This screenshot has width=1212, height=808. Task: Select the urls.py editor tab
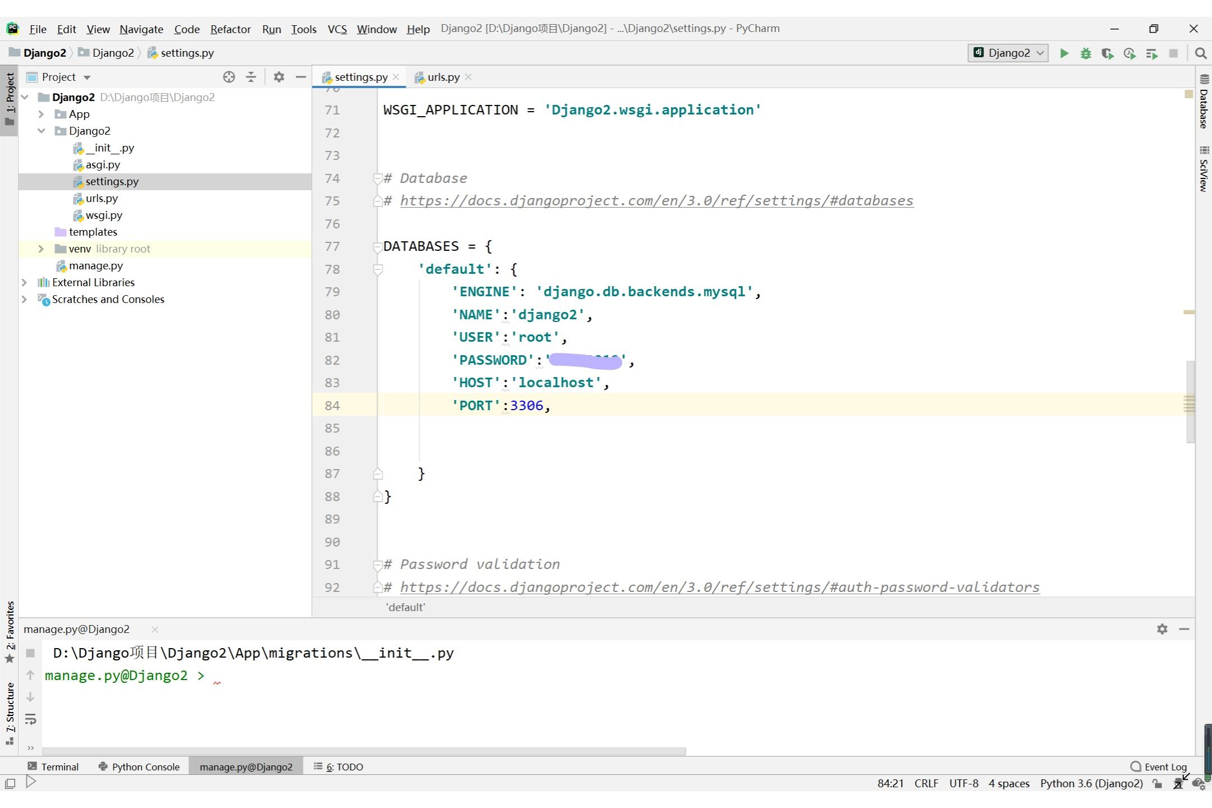coord(443,77)
